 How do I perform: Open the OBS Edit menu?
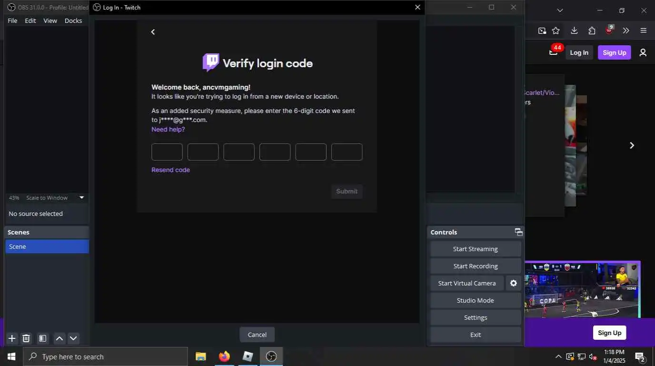tap(30, 20)
